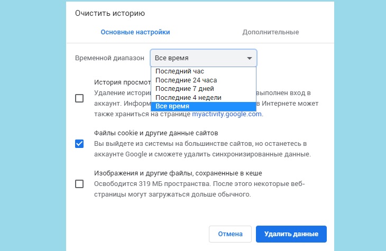This screenshot has width=386, height=251.
Task: Switch to the 'Дополнительные' tab
Action: coord(271,32)
